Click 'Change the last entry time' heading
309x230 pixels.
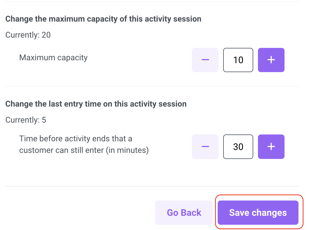coord(96,104)
